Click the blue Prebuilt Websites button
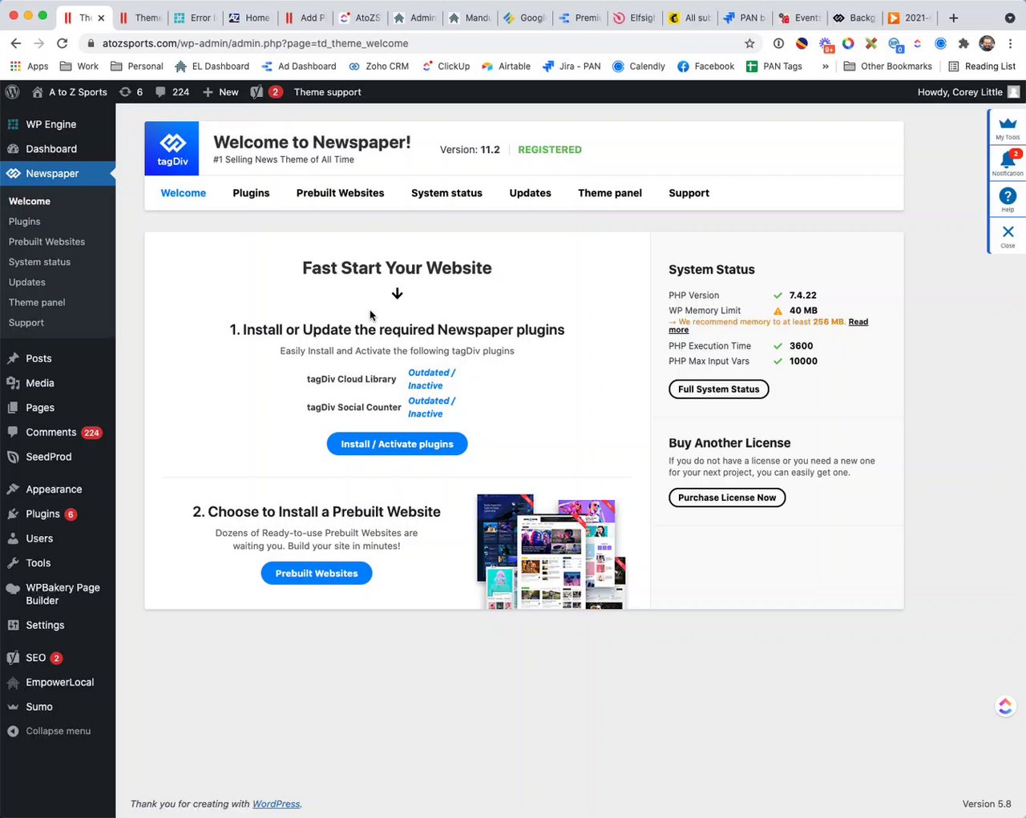The width and height of the screenshot is (1026, 818). click(x=317, y=574)
